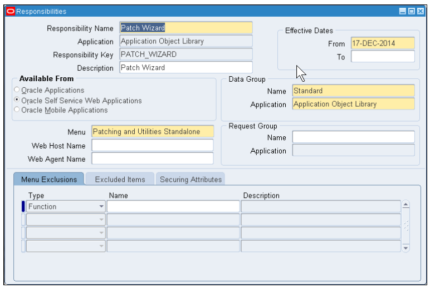Click the exclusions table scrollbar thumb
The height and width of the screenshot is (288, 430).
click(x=406, y=226)
